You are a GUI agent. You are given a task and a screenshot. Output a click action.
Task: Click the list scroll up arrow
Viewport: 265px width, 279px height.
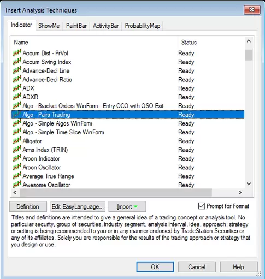[x=249, y=41]
